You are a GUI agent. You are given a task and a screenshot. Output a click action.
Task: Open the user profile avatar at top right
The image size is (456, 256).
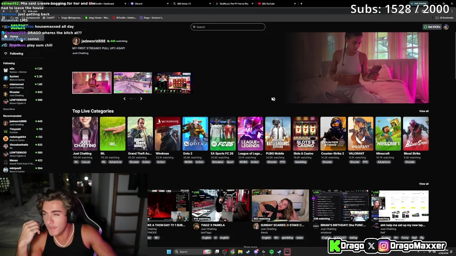[x=446, y=27]
